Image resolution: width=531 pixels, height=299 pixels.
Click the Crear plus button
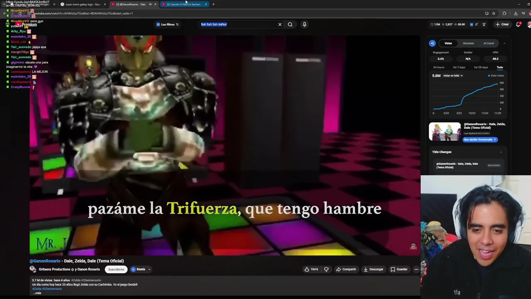coord(502,25)
